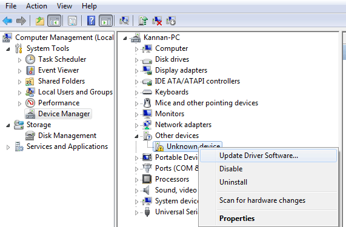The height and width of the screenshot is (227, 346).
Task: Expand the Display adapters category
Action: [136, 71]
